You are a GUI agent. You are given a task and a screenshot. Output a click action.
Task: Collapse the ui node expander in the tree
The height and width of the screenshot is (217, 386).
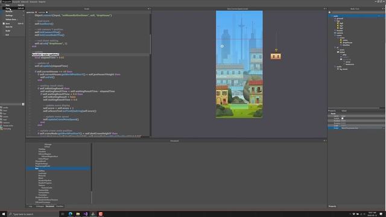pyautogui.click(x=335, y=48)
